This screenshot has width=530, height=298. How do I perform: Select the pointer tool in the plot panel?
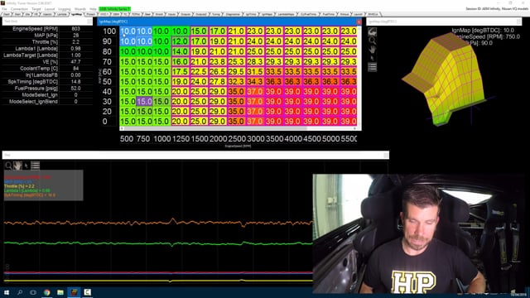coord(26,166)
